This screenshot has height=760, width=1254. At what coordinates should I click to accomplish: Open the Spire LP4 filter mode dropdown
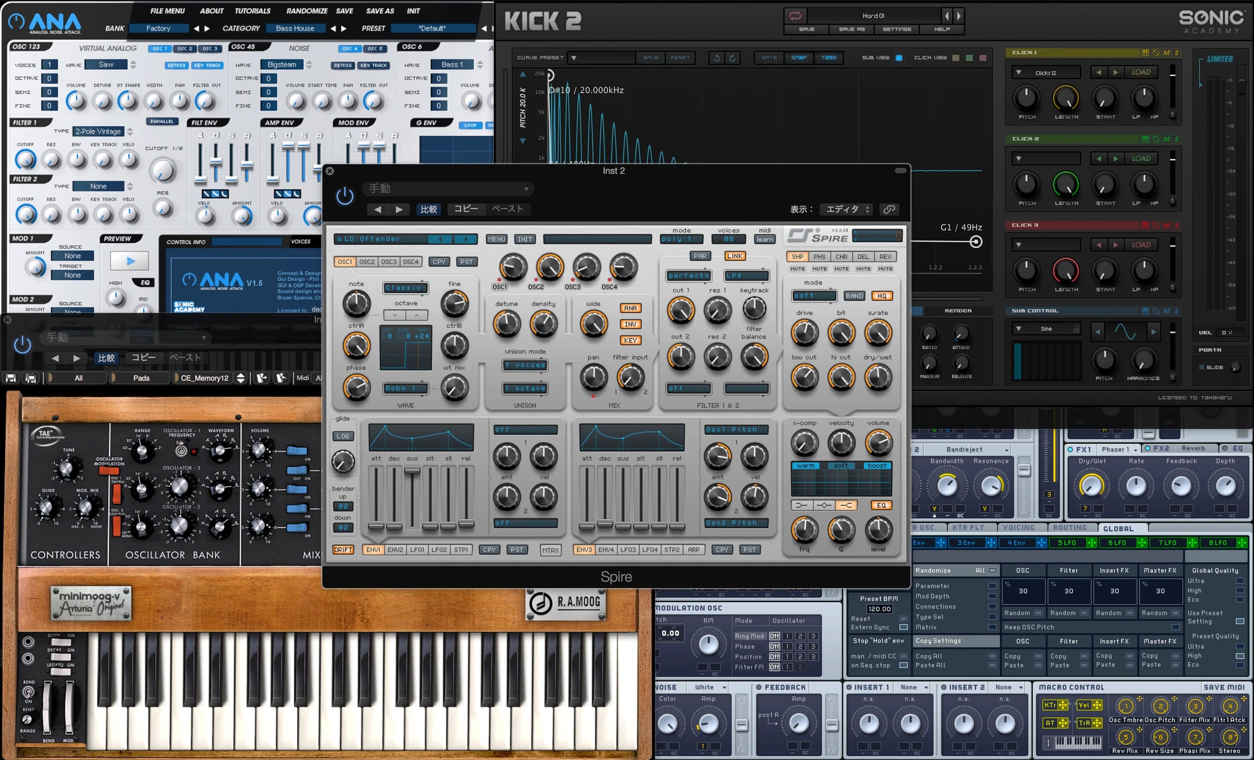point(746,275)
